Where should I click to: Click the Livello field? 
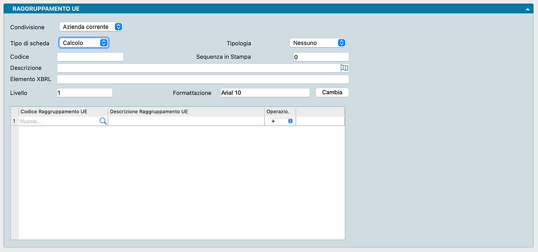(85, 92)
